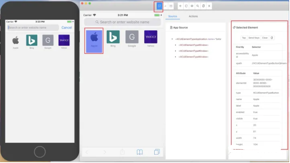Tap Cancel in the simulator's Safari
The height and width of the screenshot is (163, 290).
67,28
